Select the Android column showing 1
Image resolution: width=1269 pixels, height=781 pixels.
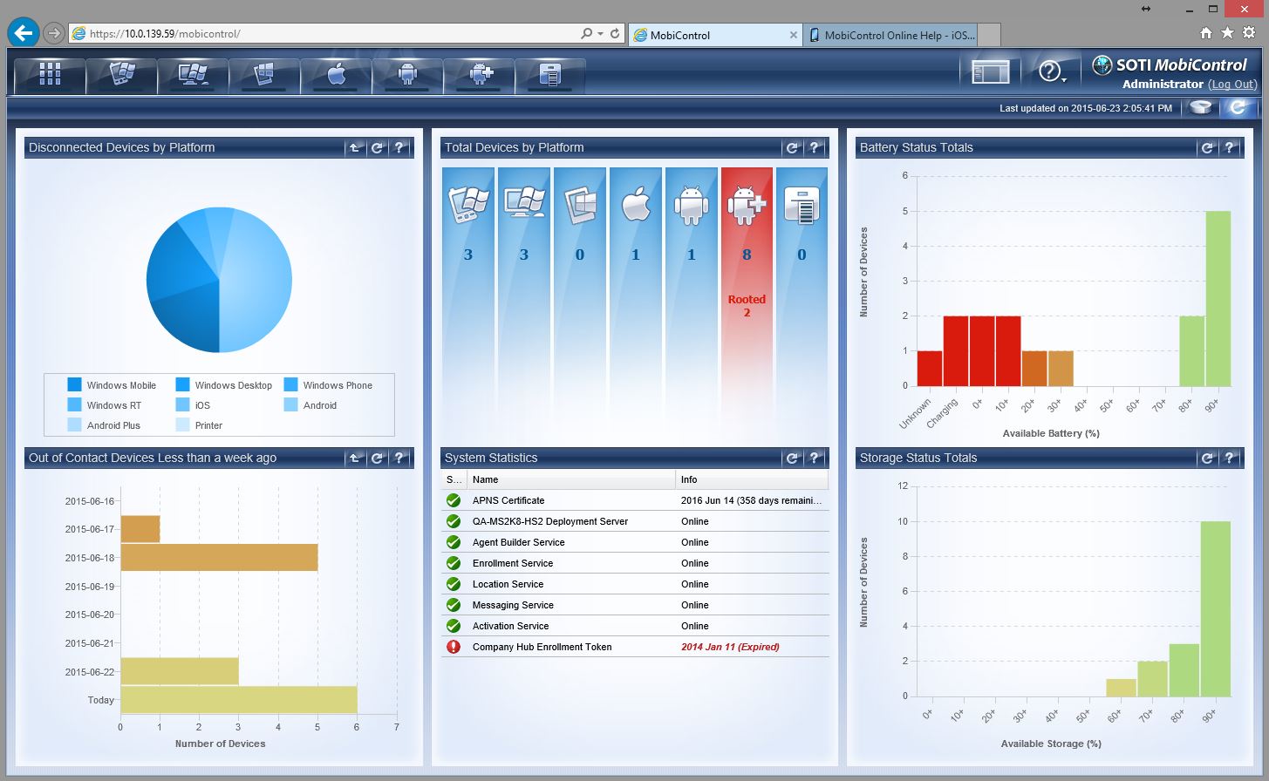pos(692,305)
